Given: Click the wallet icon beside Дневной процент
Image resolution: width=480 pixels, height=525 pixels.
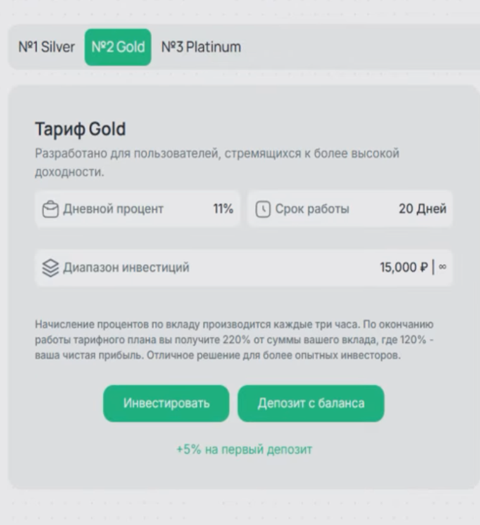Looking at the screenshot, I should 51,209.
